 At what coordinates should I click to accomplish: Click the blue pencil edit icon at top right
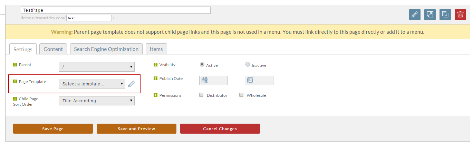coord(415,14)
